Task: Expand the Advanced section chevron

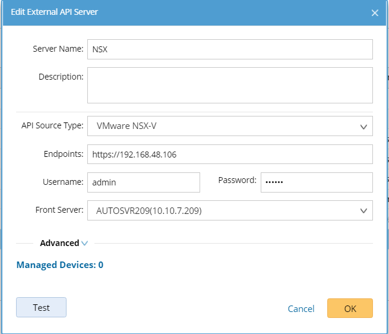Action: (84, 243)
